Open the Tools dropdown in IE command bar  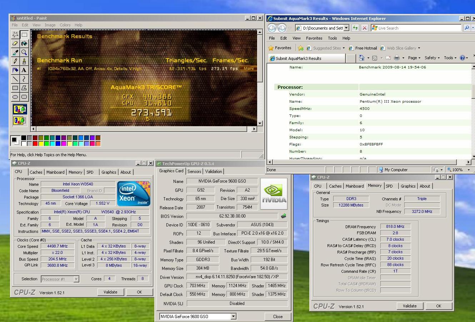click(x=450, y=58)
